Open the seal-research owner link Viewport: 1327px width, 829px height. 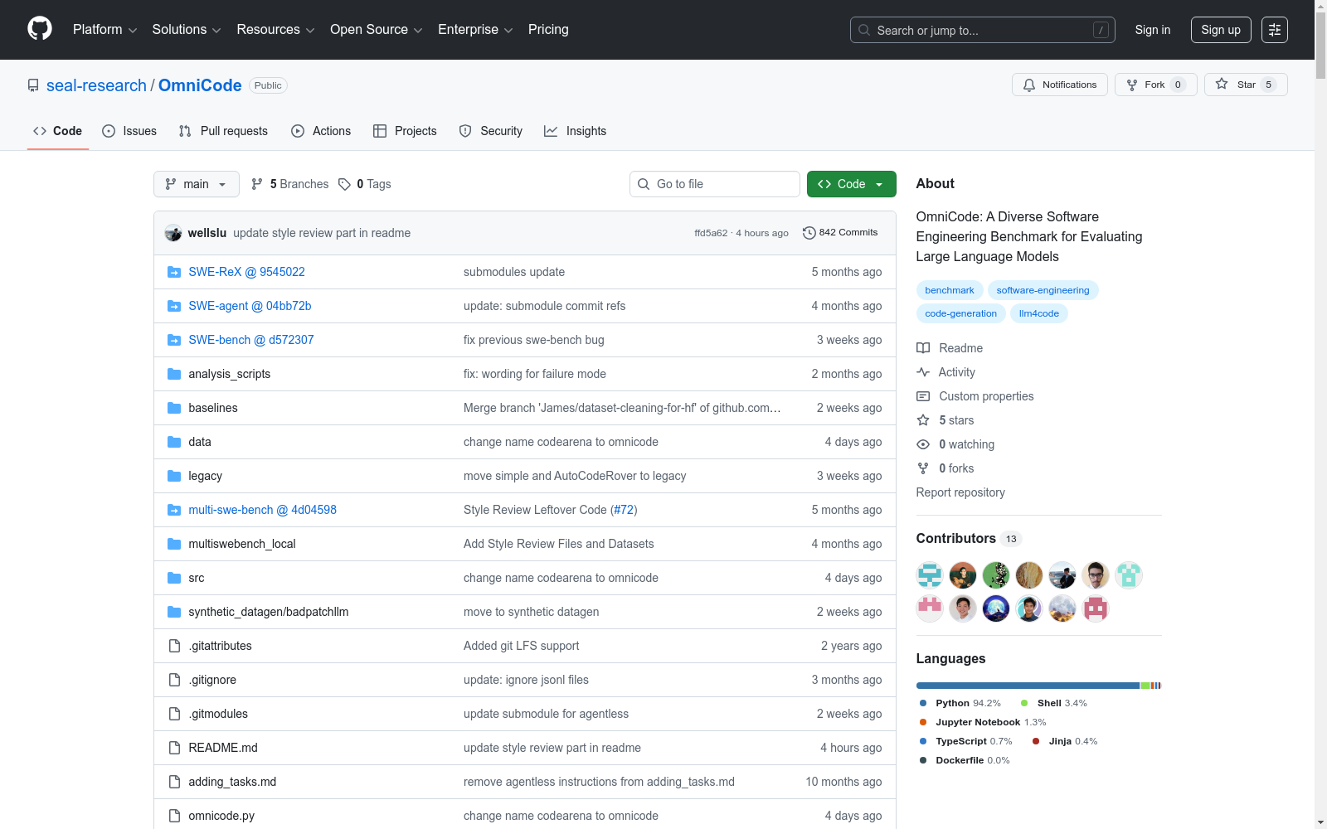click(96, 85)
